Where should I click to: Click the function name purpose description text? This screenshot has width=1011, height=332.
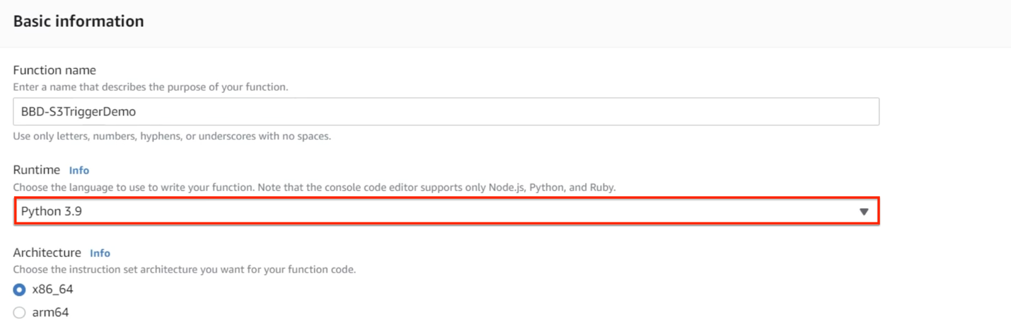[x=151, y=87]
